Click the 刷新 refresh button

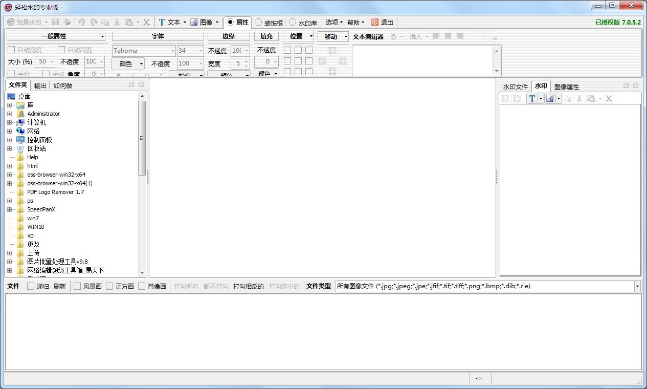(x=60, y=286)
